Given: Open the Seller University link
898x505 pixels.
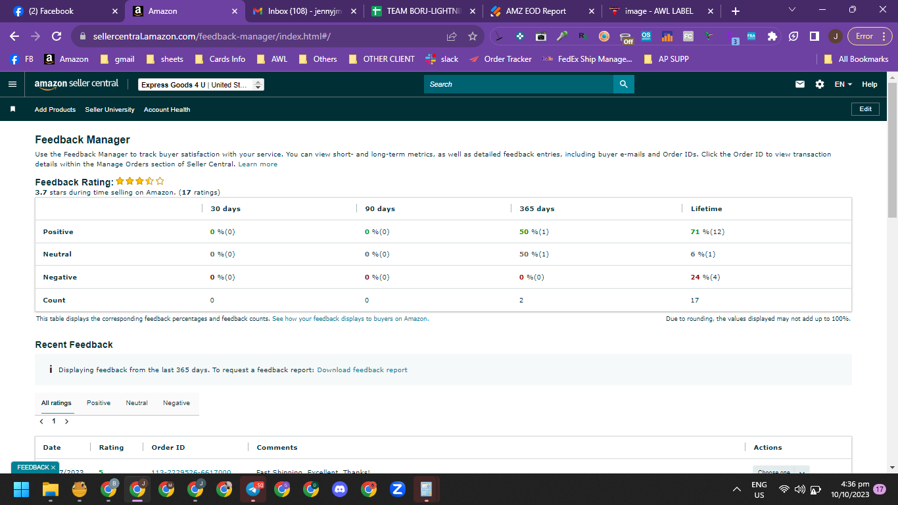Looking at the screenshot, I should click(x=110, y=110).
